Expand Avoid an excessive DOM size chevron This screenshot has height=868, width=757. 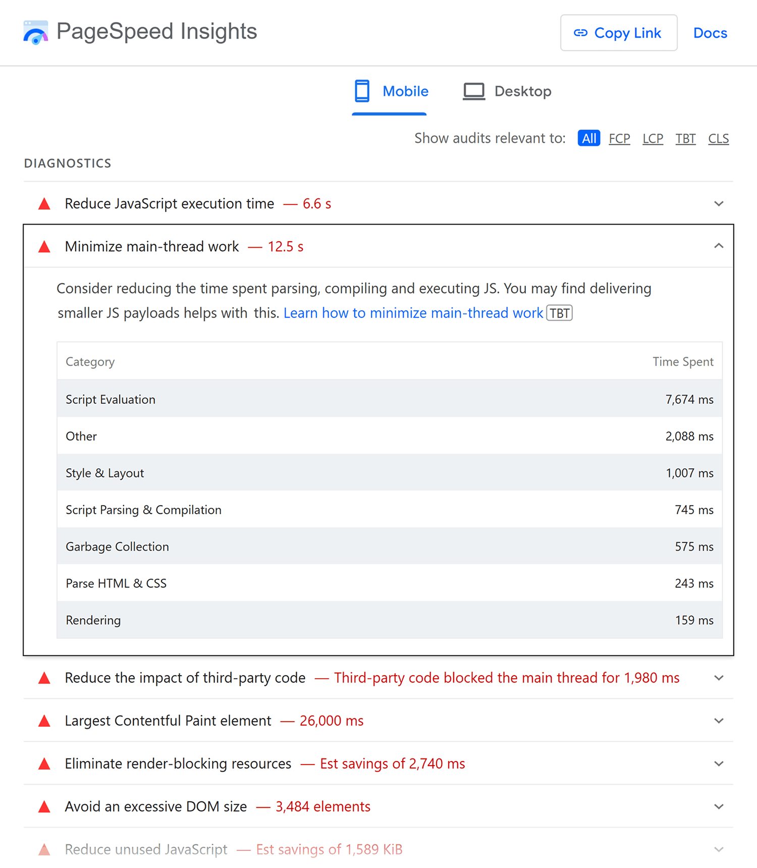[719, 806]
